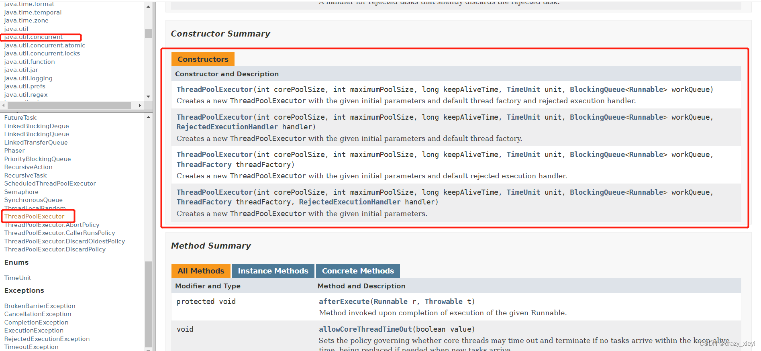The height and width of the screenshot is (351, 761).
Task: Click RejectedExecutionHandler in the second constructor
Action: pos(227,127)
